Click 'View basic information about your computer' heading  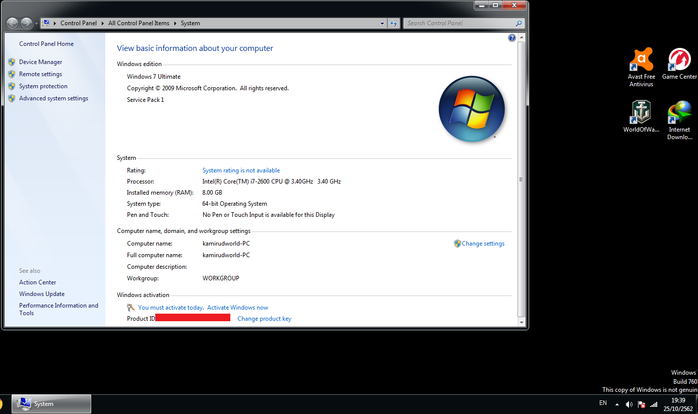coord(195,48)
